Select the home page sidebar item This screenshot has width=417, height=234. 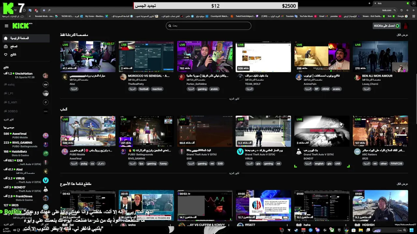25,38
